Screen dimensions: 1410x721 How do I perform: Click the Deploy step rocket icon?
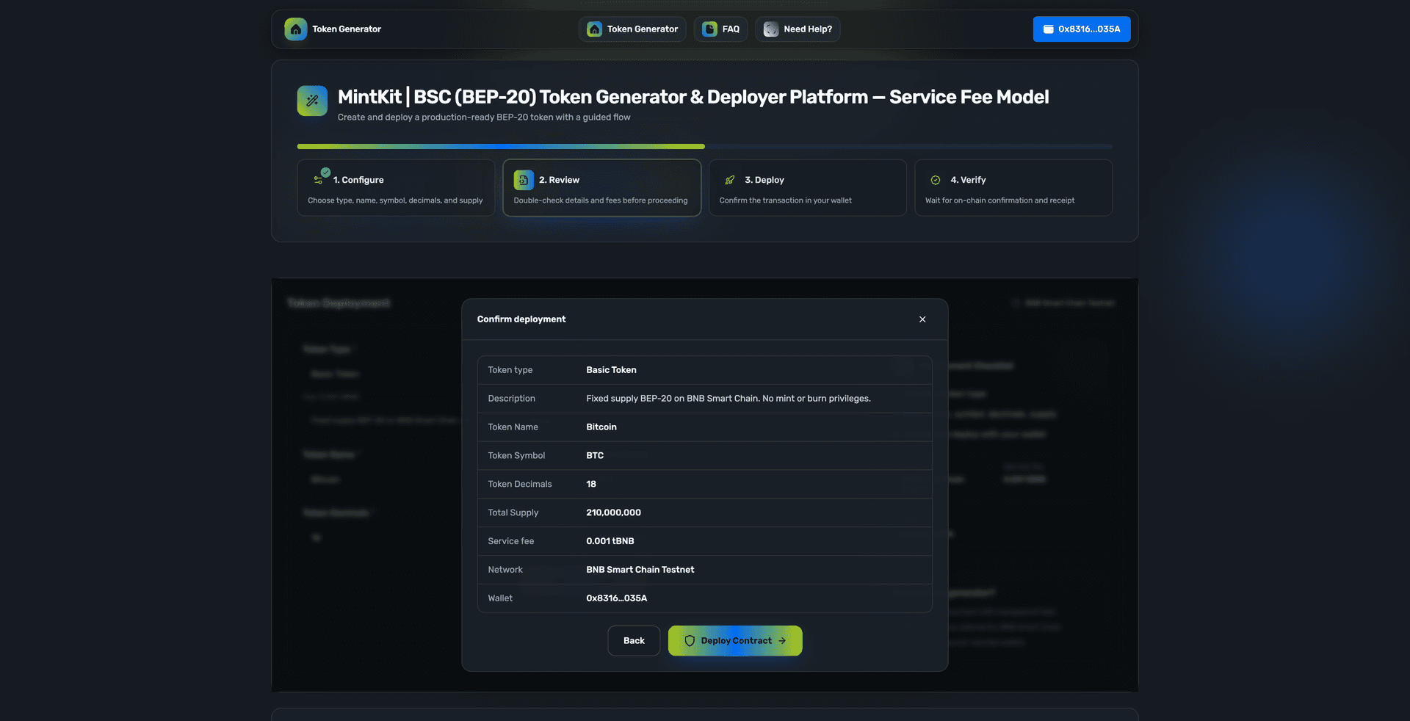pos(730,180)
